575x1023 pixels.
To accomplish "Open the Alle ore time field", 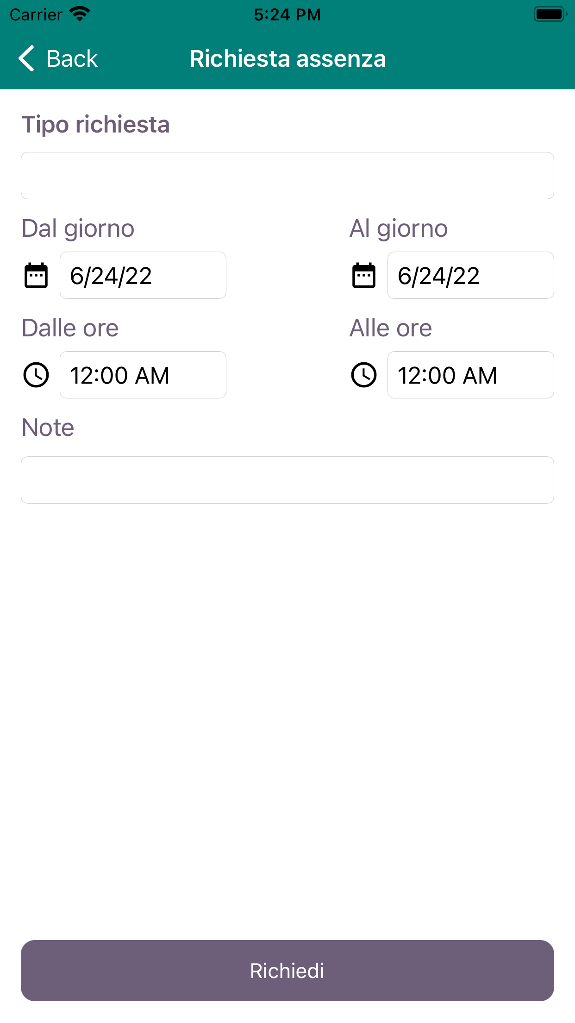I will [471, 375].
